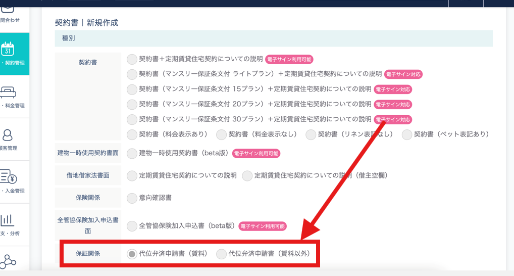Select 代位弁済申請書（賃料） radio button

[132, 254]
